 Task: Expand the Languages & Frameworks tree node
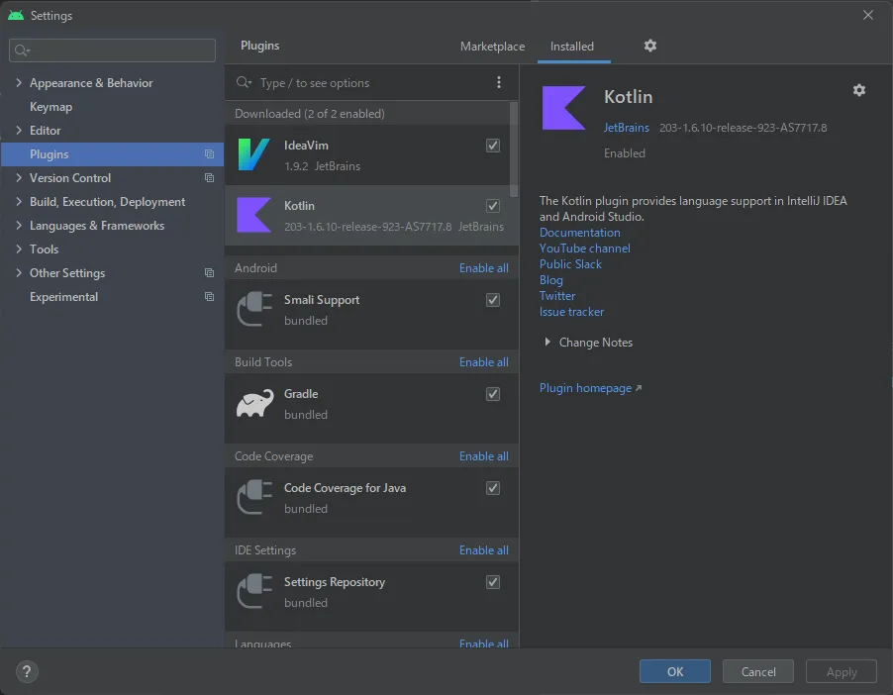[x=19, y=226]
